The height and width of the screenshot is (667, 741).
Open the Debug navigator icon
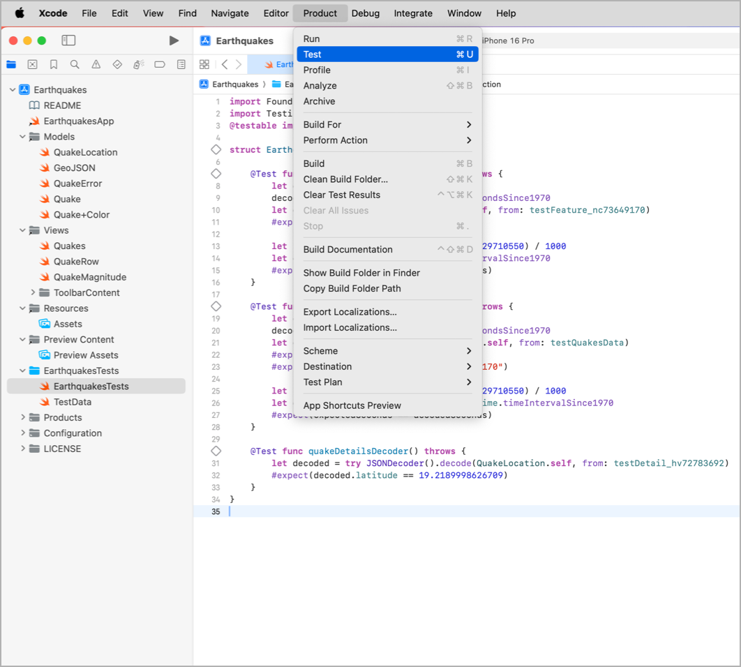click(x=138, y=64)
